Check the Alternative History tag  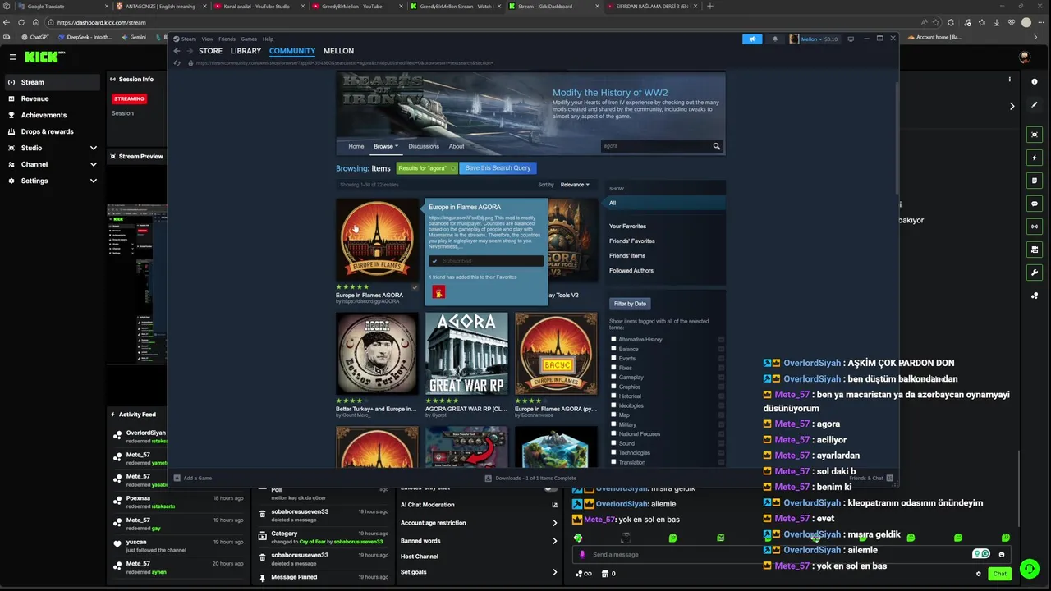613,339
